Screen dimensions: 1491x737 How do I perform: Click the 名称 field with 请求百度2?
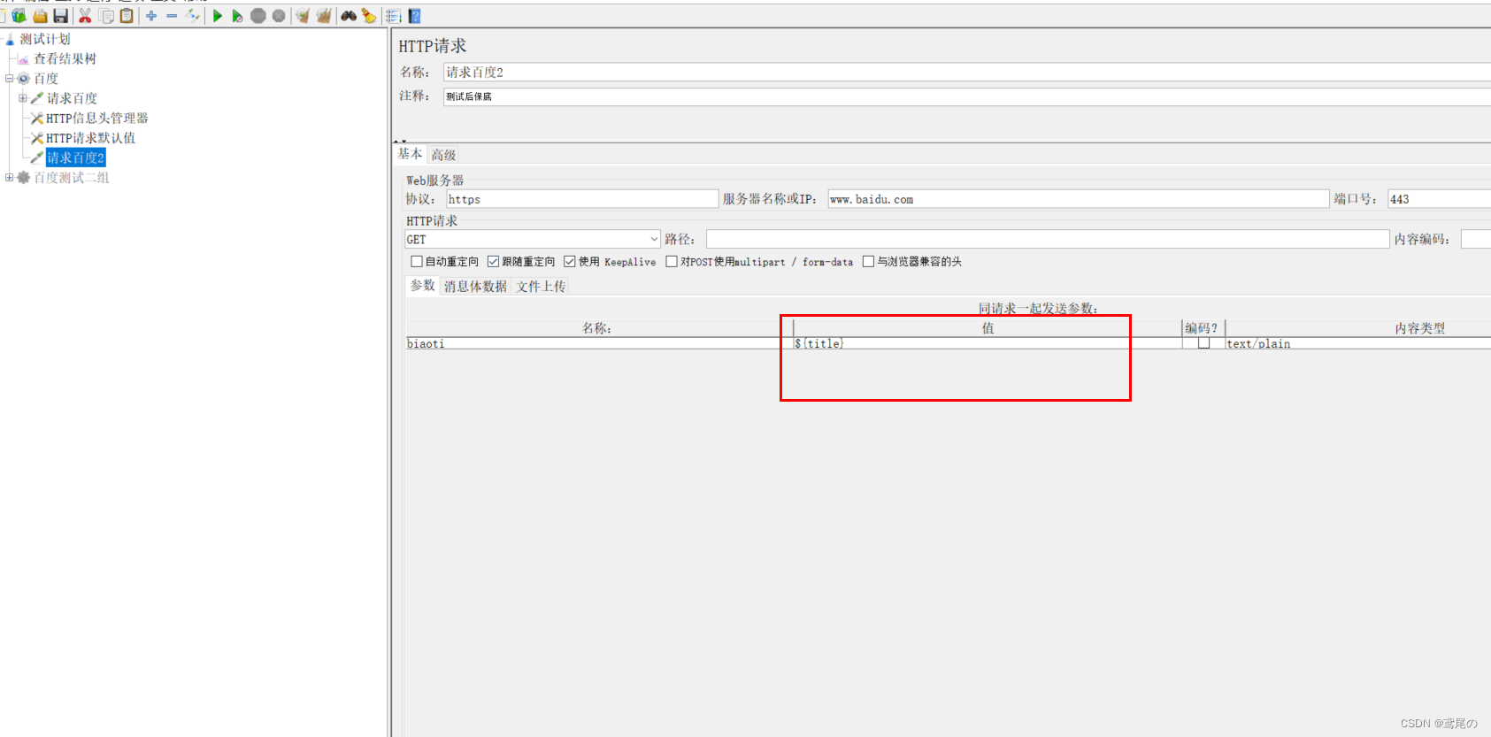966,72
